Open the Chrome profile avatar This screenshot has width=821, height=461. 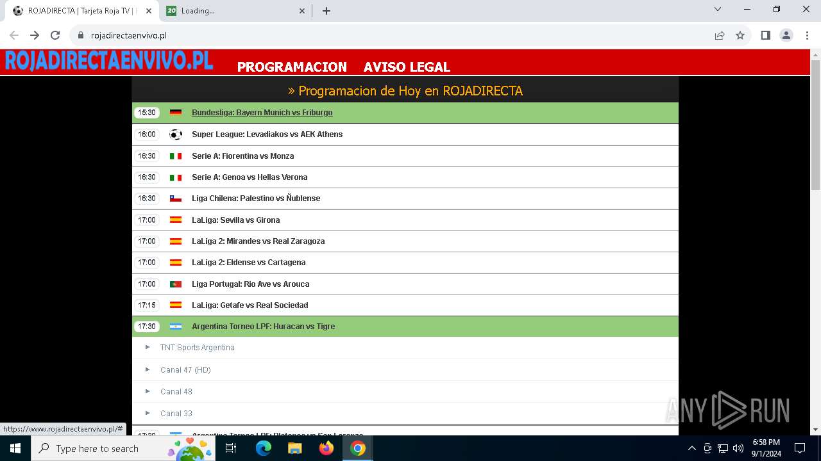pyautogui.click(x=786, y=35)
